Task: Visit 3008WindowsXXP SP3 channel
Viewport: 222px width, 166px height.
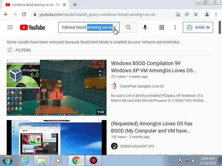Action: (x=137, y=146)
